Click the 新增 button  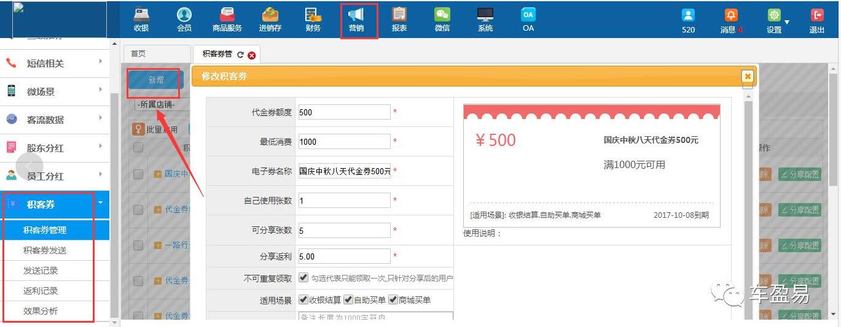(x=155, y=80)
